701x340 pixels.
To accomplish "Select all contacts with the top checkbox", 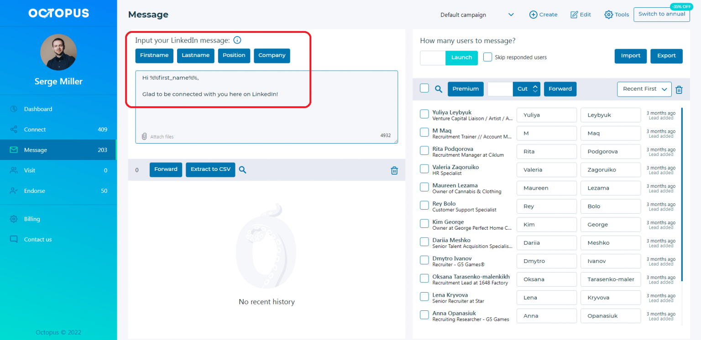I will [424, 88].
